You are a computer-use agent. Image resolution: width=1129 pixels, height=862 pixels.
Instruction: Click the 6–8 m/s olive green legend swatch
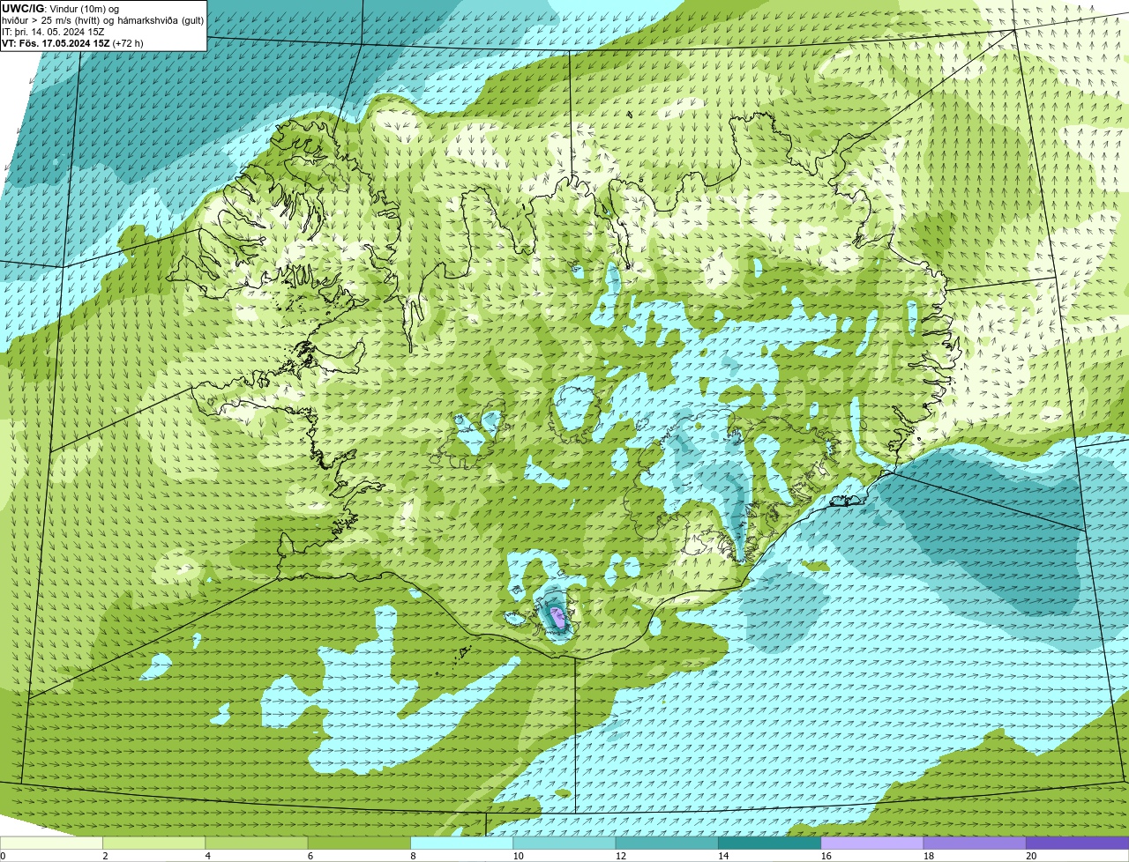coord(360,843)
